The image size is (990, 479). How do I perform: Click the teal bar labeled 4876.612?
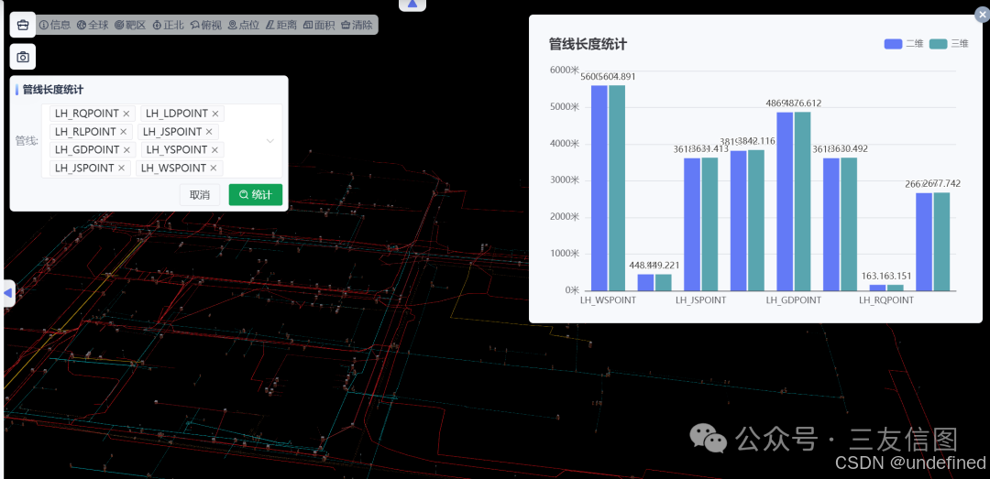coord(802,201)
